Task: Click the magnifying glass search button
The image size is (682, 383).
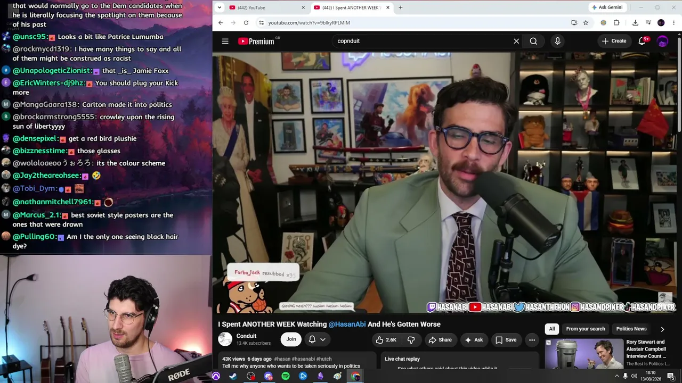Action: coord(533,41)
